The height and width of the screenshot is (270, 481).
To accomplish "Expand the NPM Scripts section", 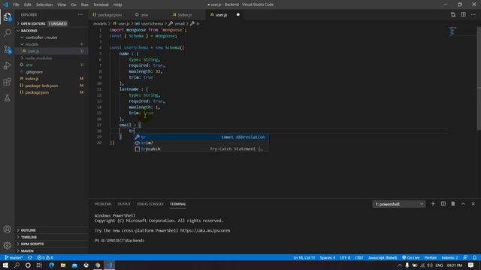I will point(52,244).
